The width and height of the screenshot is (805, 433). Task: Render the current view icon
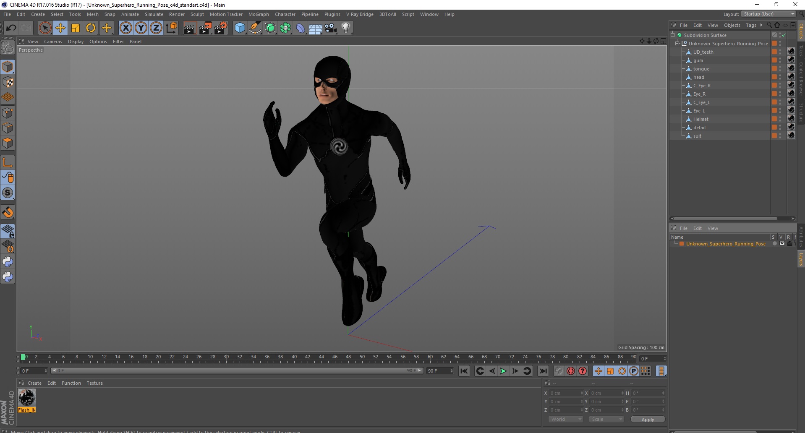pos(190,28)
